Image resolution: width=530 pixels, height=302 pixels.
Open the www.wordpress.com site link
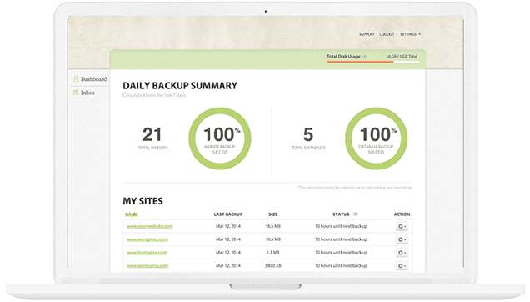coord(147,239)
